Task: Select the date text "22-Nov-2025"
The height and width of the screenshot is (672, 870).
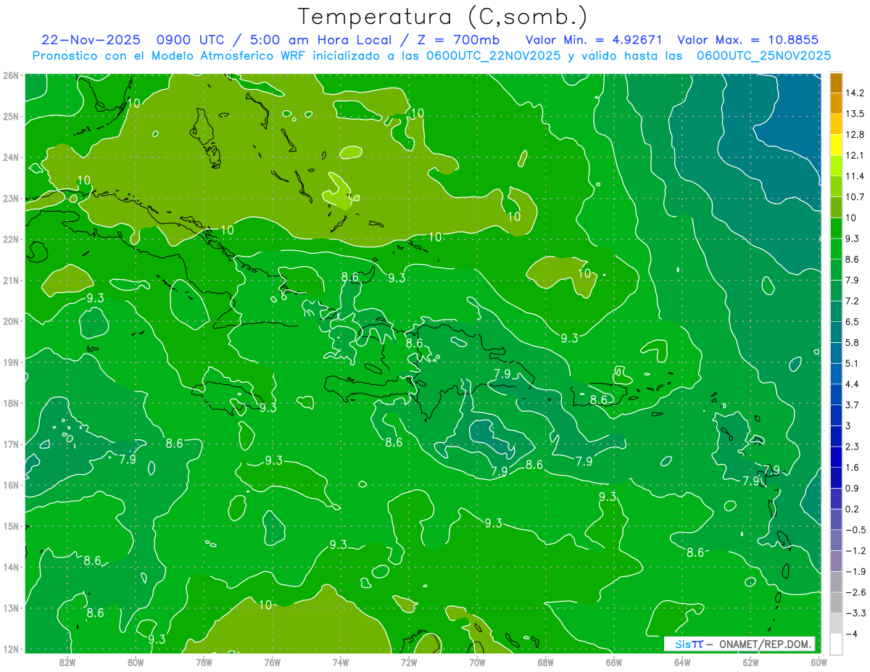Action: (x=91, y=40)
